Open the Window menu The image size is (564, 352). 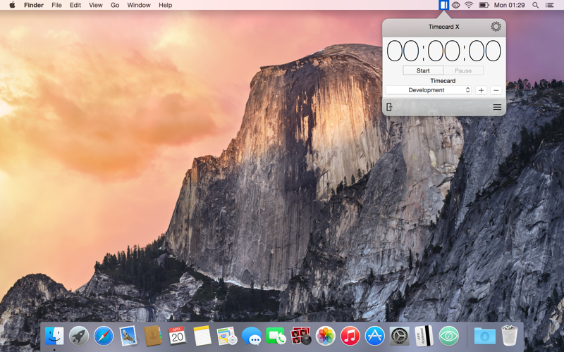[139, 5]
